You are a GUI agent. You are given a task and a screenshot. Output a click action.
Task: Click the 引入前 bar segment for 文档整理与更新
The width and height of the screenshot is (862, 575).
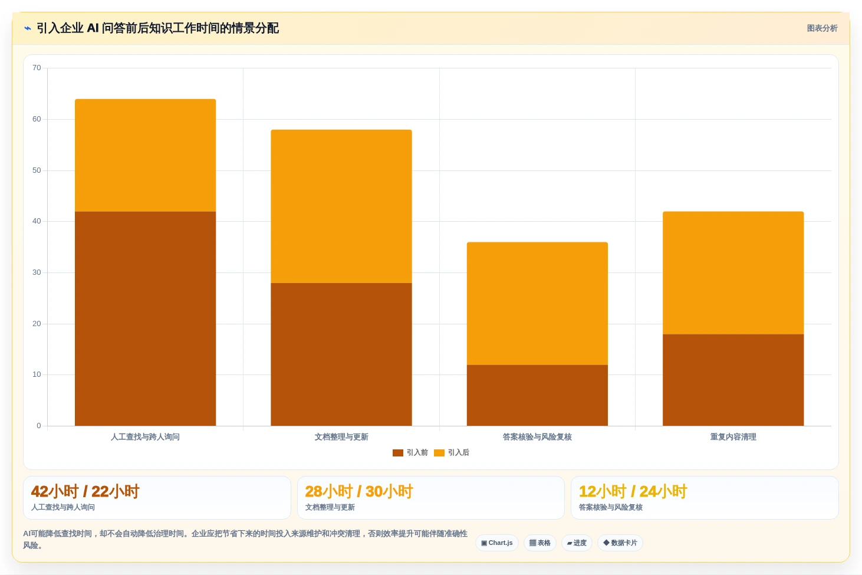coord(341,354)
